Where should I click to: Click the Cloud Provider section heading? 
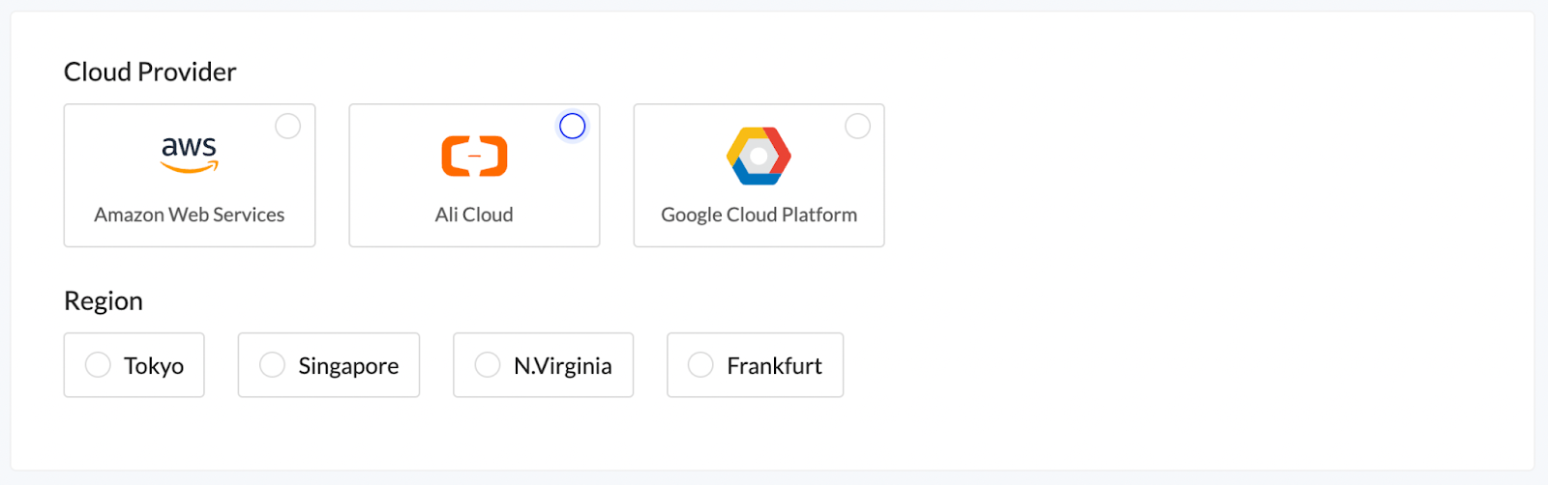pyautogui.click(x=150, y=71)
